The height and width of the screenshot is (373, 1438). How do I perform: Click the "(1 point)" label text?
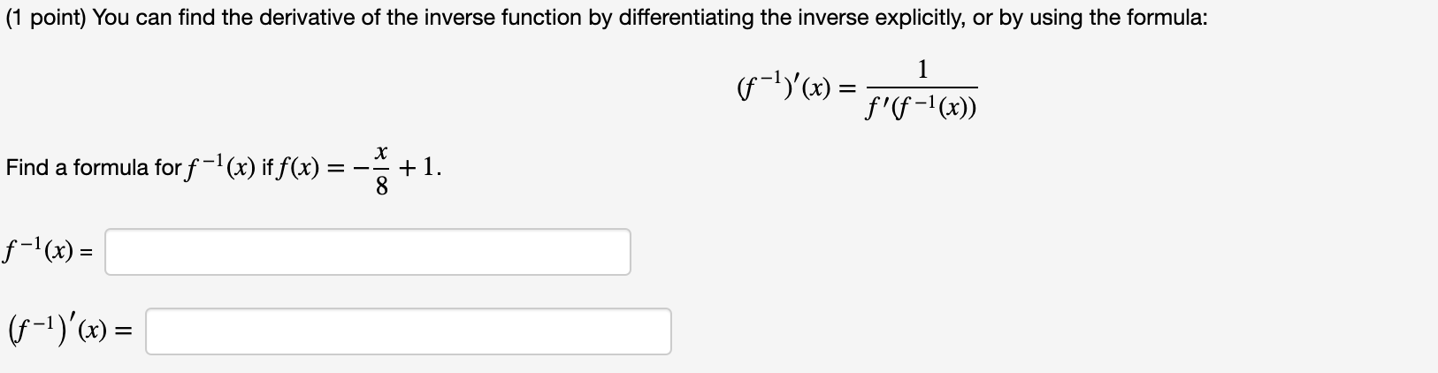click(44, 19)
